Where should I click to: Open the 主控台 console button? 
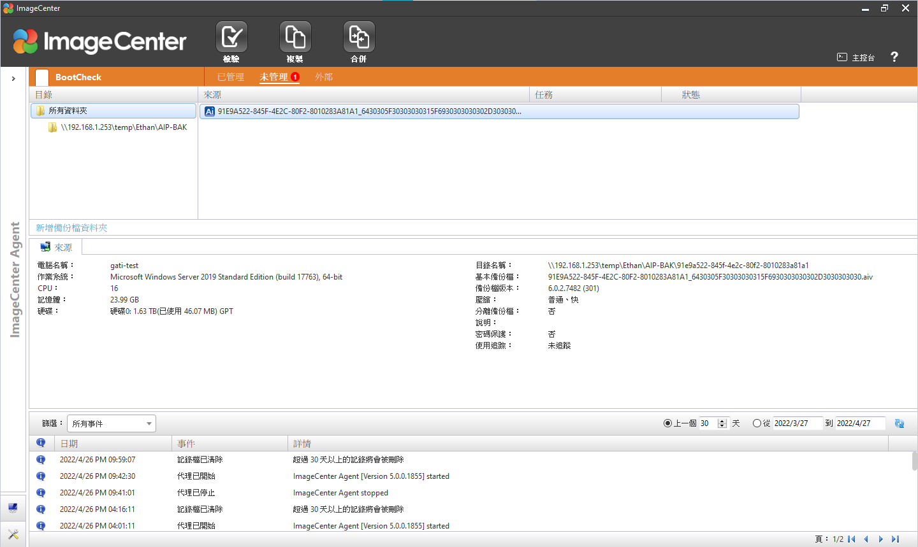click(x=856, y=57)
